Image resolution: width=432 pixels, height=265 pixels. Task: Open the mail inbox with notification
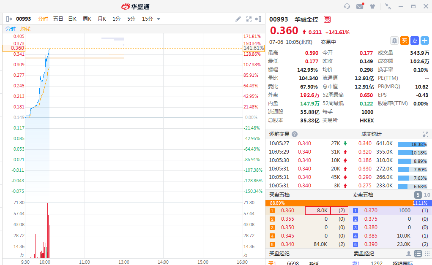point(360,6)
